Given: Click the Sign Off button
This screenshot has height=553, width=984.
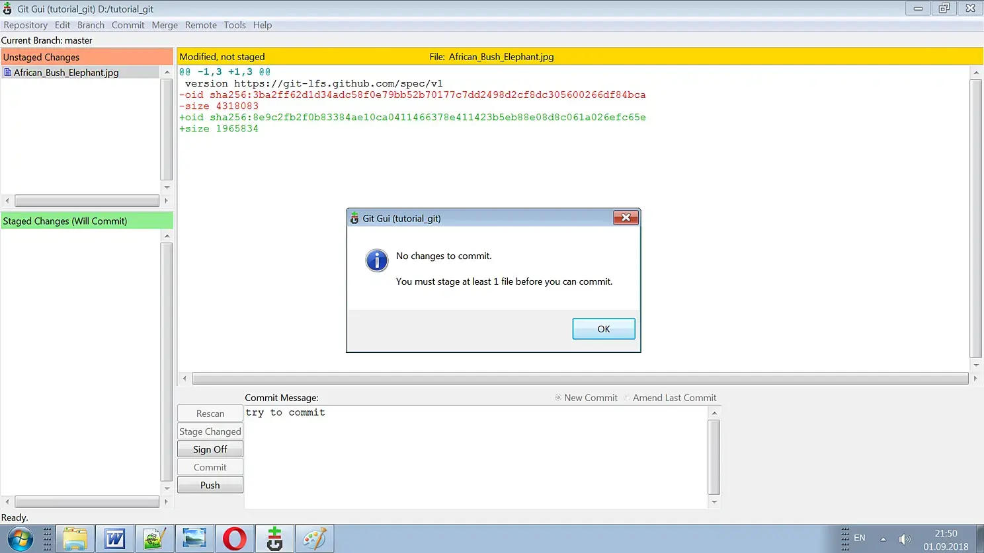Looking at the screenshot, I should [x=210, y=449].
